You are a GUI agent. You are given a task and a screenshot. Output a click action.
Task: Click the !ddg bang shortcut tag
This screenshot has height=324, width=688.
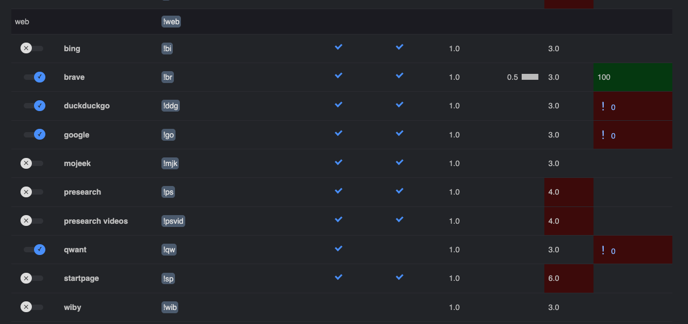pyautogui.click(x=171, y=106)
